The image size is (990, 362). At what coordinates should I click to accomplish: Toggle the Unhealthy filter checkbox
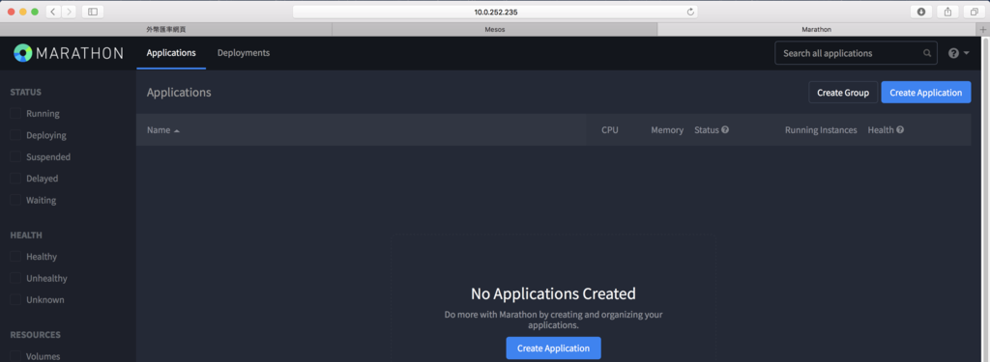[x=15, y=278]
